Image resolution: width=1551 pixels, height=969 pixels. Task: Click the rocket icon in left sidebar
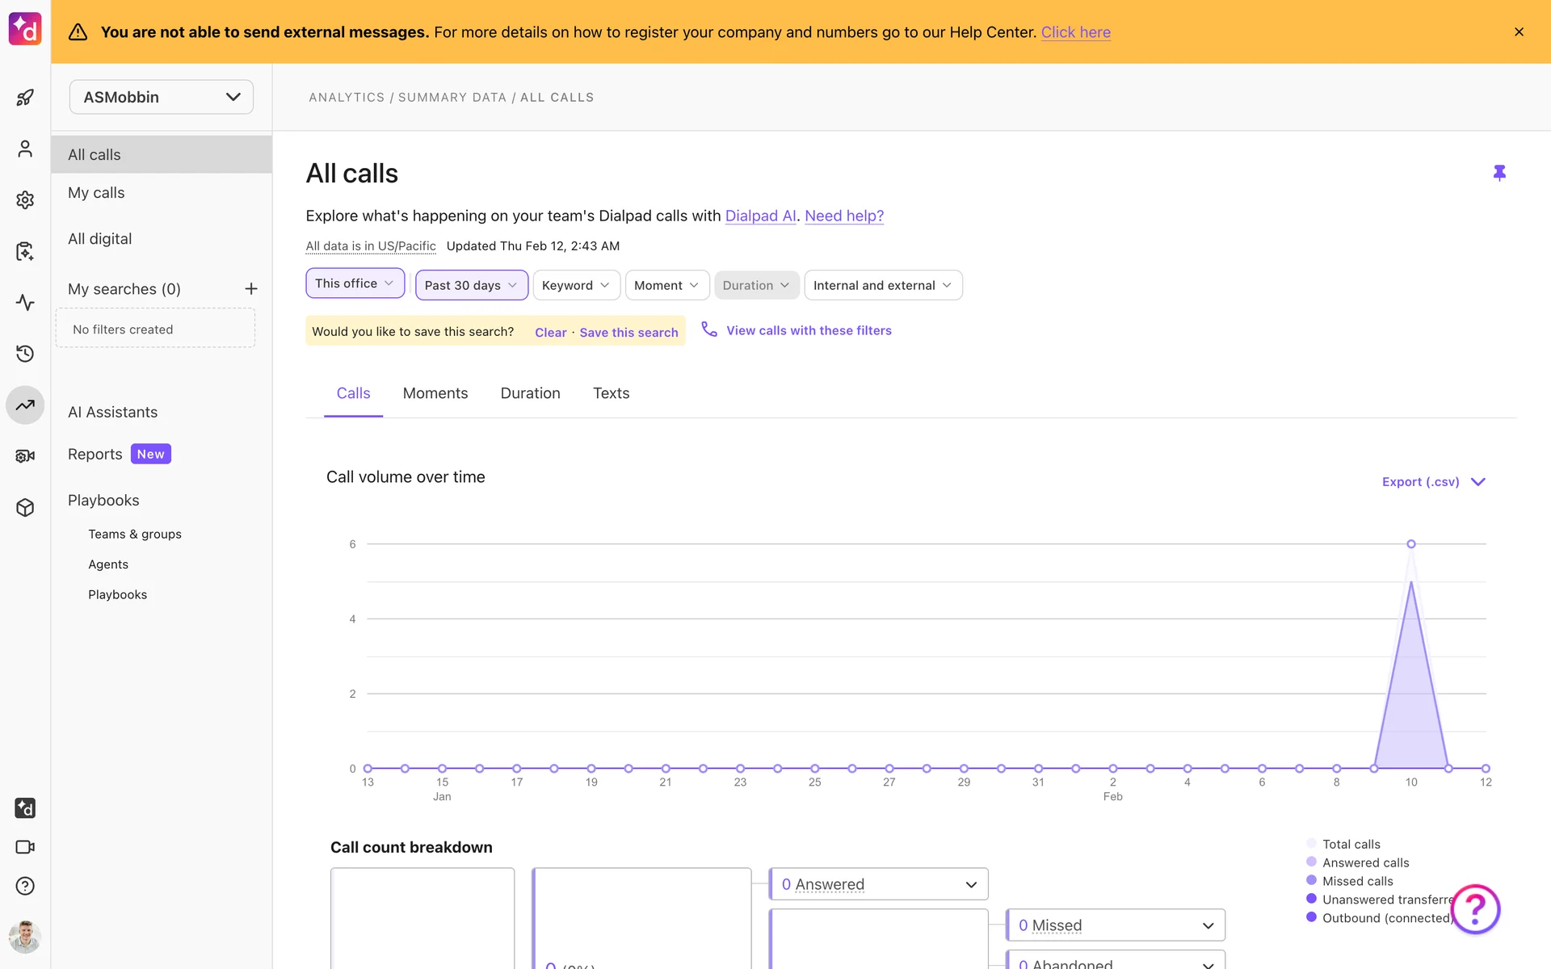pyautogui.click(x=25, y=98)
